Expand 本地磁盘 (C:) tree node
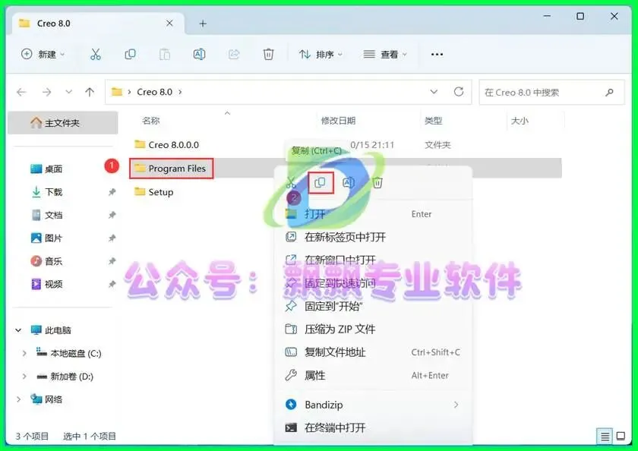 pos(24,353)
